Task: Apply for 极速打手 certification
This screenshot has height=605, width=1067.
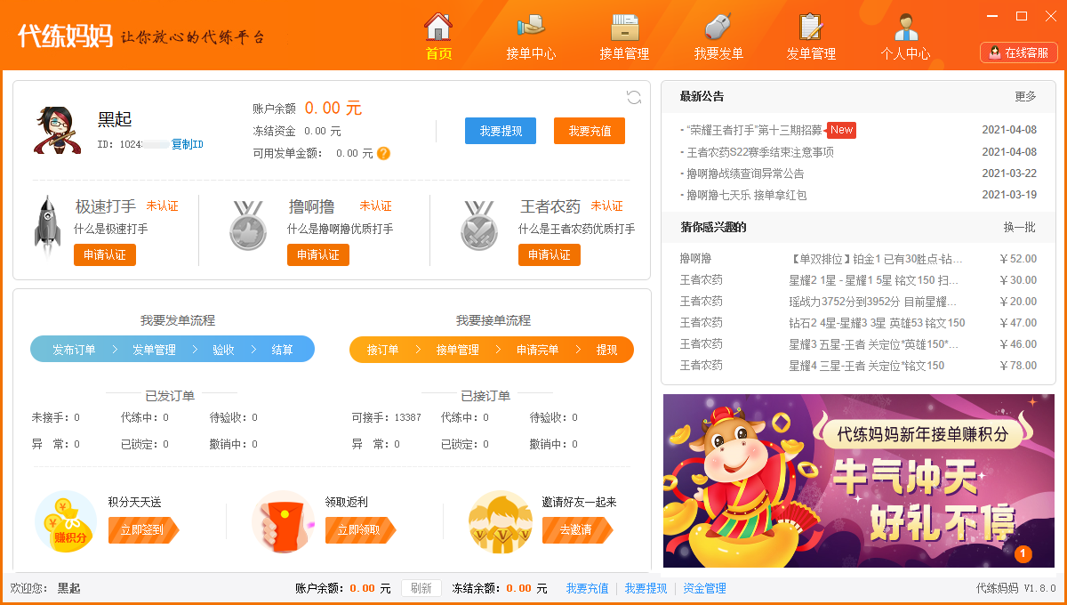Action: click(104, 254)
